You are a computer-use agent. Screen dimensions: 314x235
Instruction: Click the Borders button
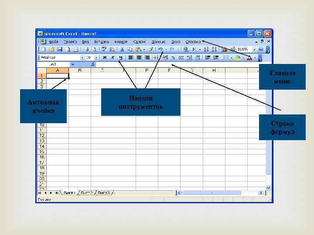point(226,58)
